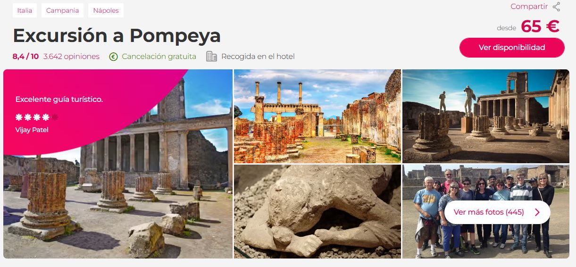Open the Ver más fotos (445) gallery
Image resolution: width=576 pixels, height=267 pixels.
pyautogui.click(x=497, y=212)
